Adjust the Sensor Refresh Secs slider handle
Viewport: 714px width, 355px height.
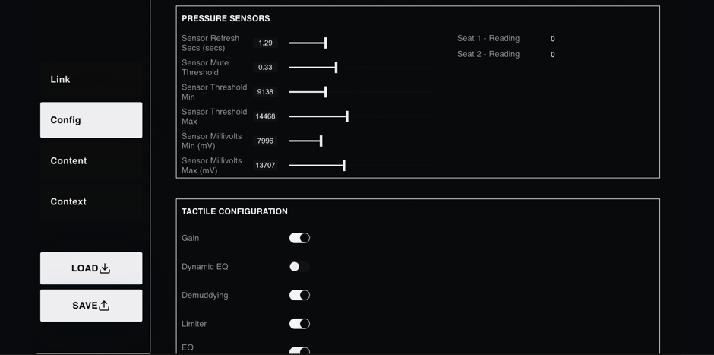[x=326, y=43]
